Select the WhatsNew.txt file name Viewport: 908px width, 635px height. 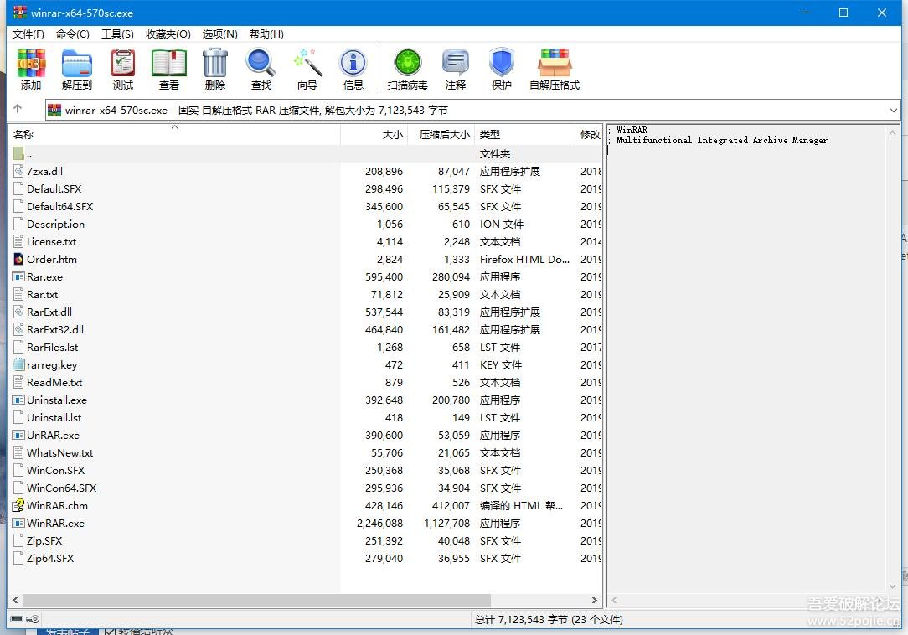(x=59, y=452)
